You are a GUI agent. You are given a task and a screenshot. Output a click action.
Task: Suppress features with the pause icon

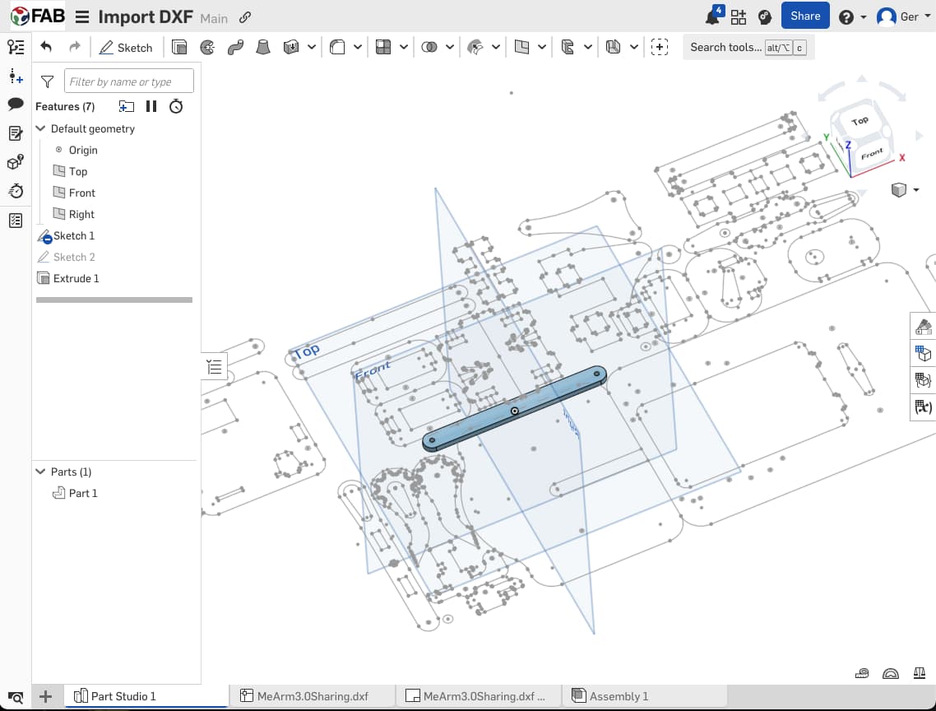(x=151, y=106)
